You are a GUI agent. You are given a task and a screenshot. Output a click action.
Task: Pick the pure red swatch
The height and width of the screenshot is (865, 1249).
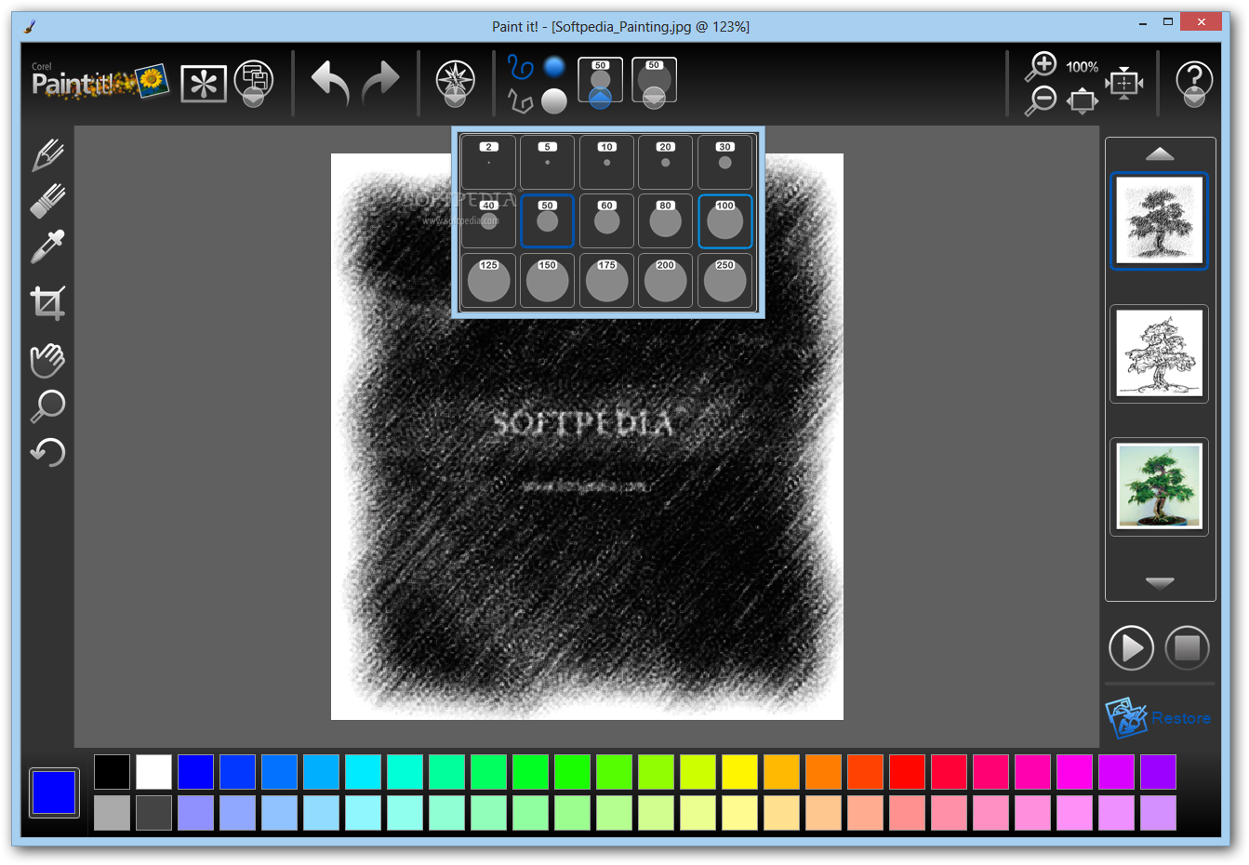click(x=907, y=772)
